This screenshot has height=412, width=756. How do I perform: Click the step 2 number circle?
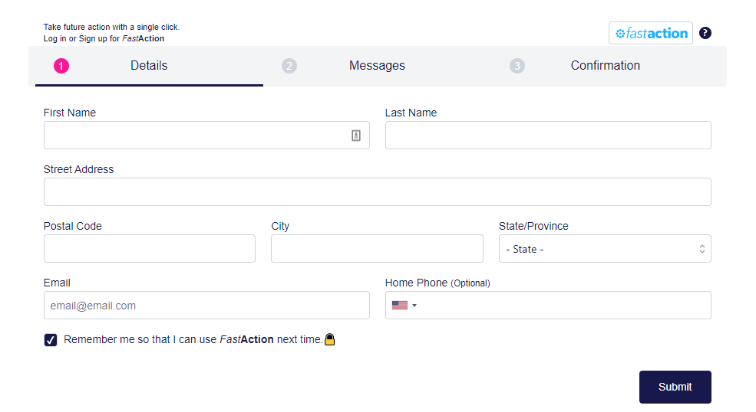pyautogui.click(x=289, y=66)
